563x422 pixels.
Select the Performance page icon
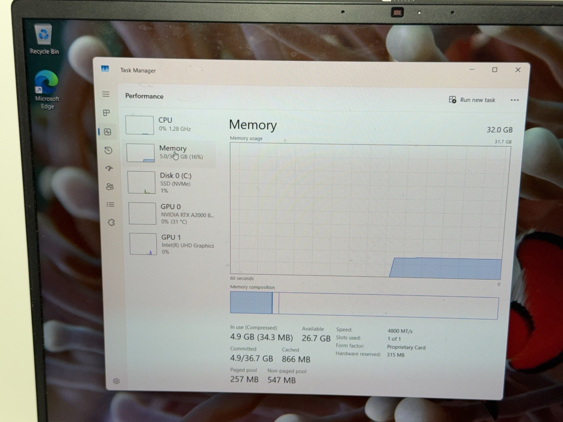[x=108, y=132]
